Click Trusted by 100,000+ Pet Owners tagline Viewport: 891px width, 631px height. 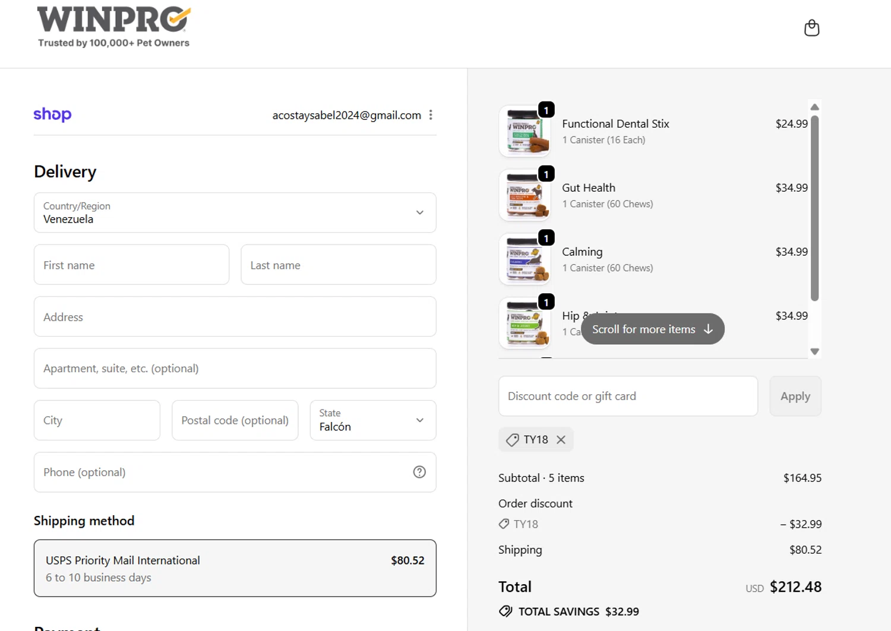(113, 43)
